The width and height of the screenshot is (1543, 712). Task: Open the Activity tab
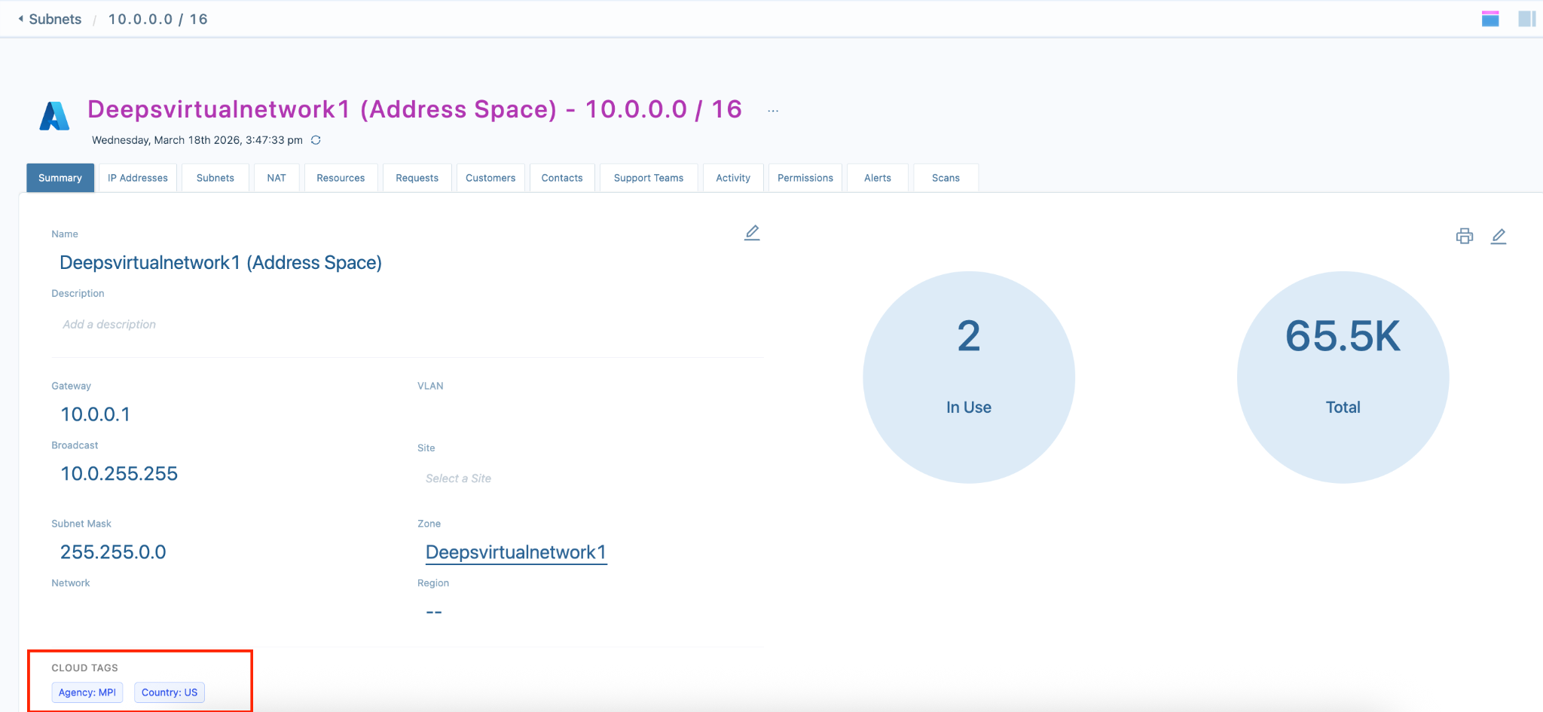733,178
